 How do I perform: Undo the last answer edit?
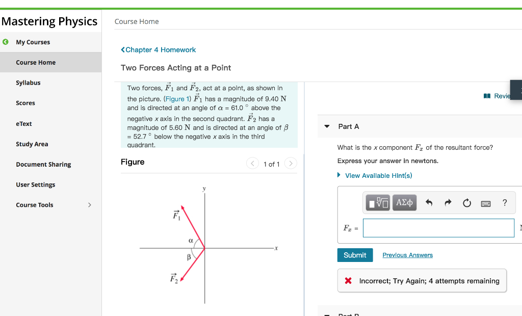click(429, 202)
